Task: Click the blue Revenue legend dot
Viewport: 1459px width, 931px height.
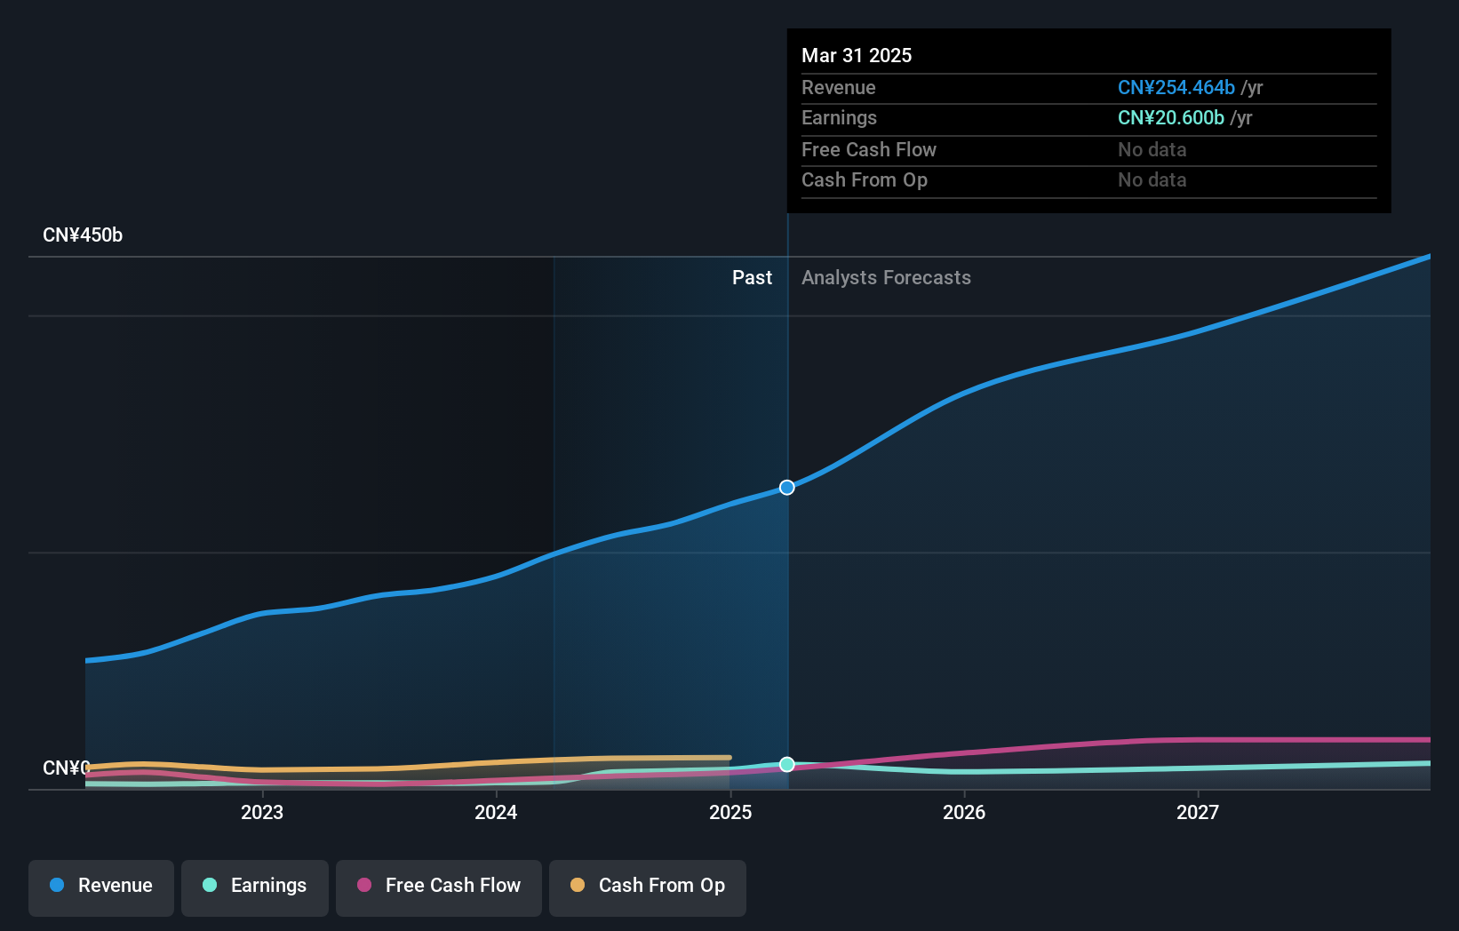Action: coord(57,885)
